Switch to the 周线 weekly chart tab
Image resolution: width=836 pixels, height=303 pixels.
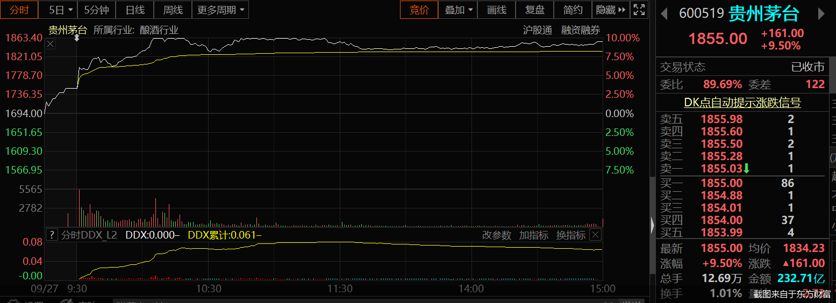tap(173, 10)
